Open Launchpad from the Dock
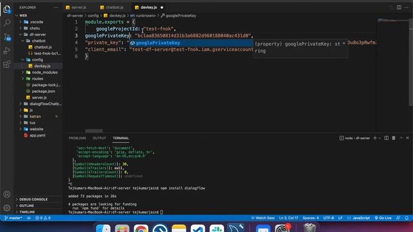413x232 pixels. point(122,228)
